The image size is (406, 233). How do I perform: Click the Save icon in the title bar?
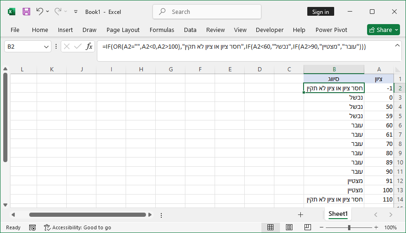(x=26, y=12)
